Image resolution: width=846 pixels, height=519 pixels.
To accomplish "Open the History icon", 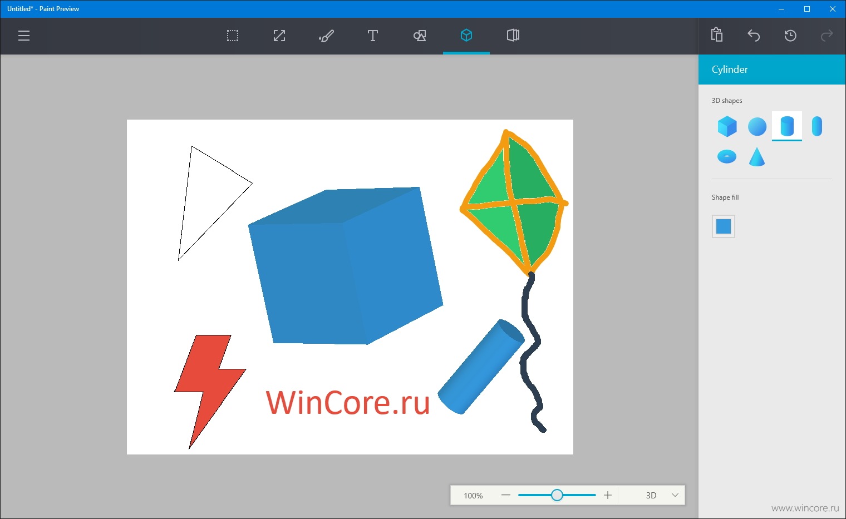I will pyautogui.click(x=790, y=36).
